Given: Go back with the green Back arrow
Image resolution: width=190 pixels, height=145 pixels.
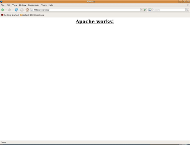Looking at the screenshot, I should [x=3, y=10].
